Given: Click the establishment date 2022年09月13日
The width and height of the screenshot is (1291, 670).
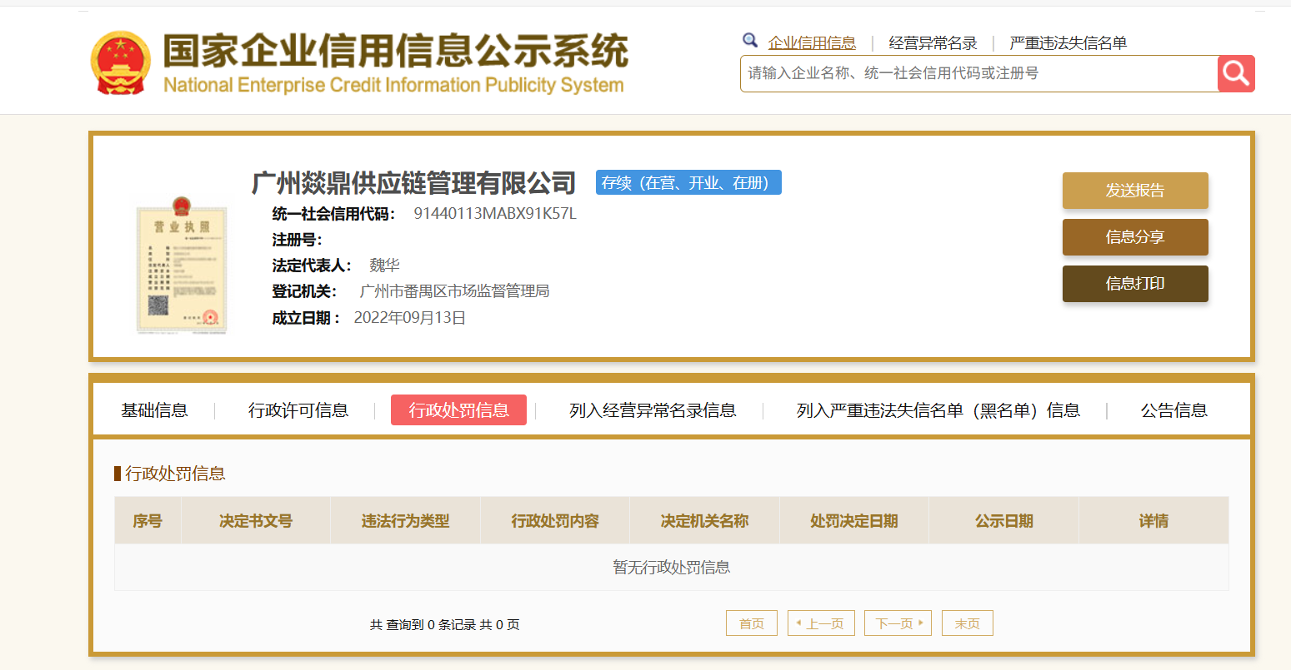Looking at the screenshot, I should [410, 318].
